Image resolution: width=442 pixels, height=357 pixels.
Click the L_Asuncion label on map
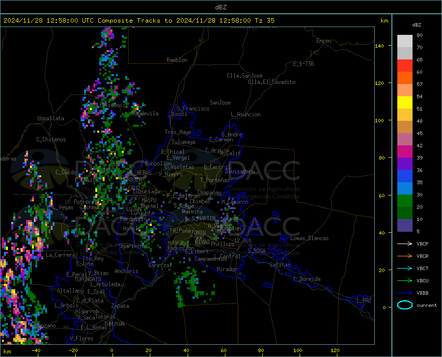pos(246,115)
